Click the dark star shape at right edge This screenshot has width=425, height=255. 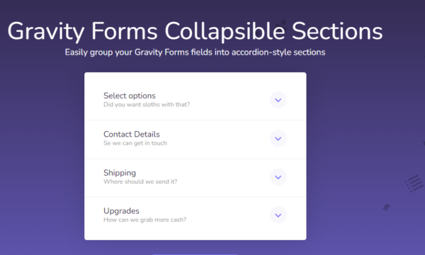coord(423,143)
